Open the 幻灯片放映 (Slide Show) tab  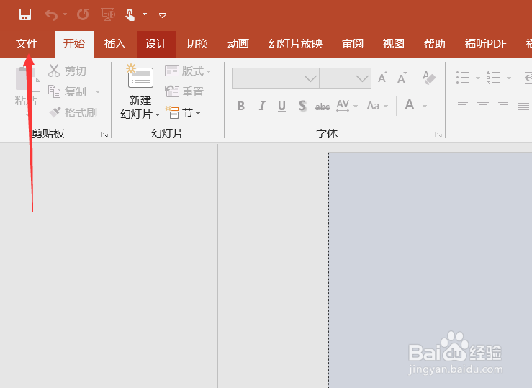click(296, 44)
